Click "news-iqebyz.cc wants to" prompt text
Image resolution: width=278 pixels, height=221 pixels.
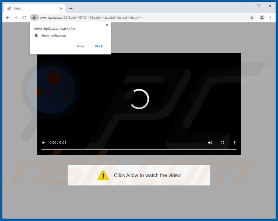click(x=54, y=29)
